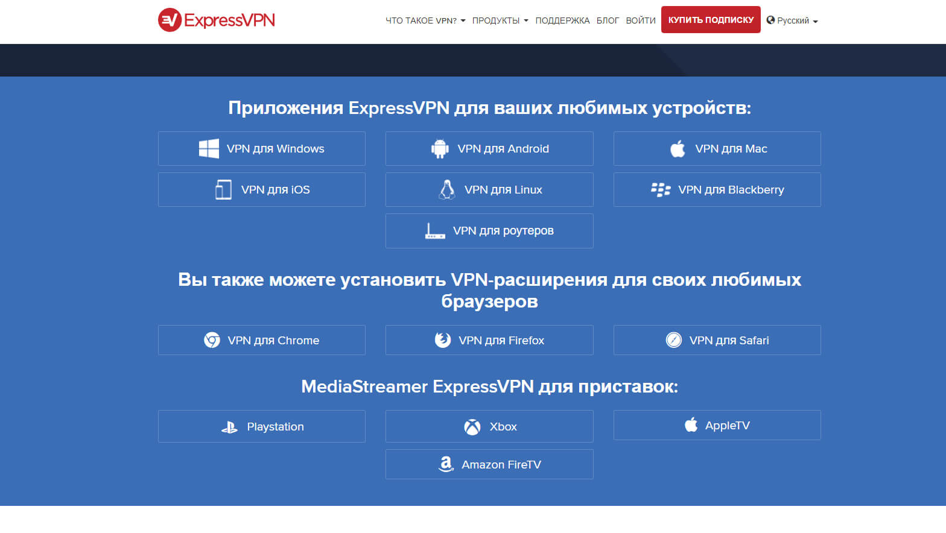Open VPN для Windows link text
946x533 pixels.
pyautogui.click(x=275, y=148)
